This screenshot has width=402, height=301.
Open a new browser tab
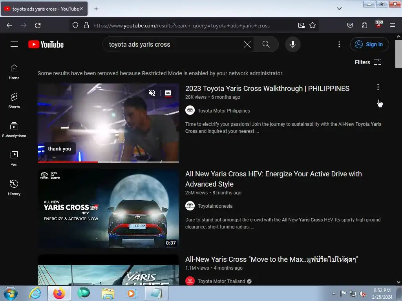pos(96,9)
